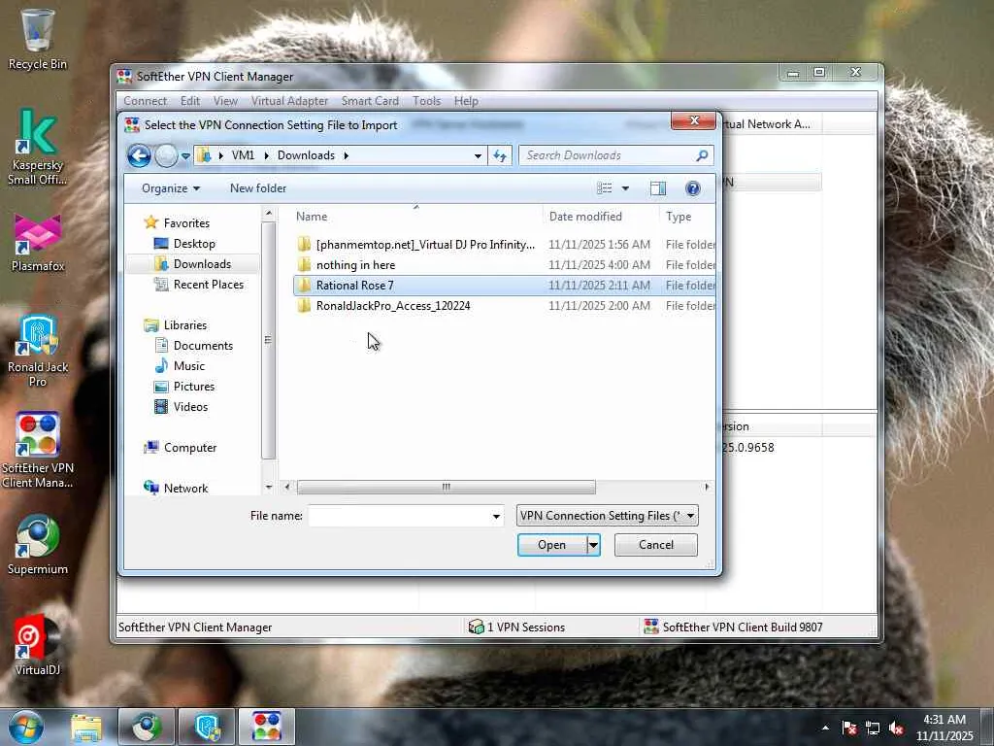Viewport: 994px width, 746px height.
Task: Click the network tray icon
Action: pos(873,728)
